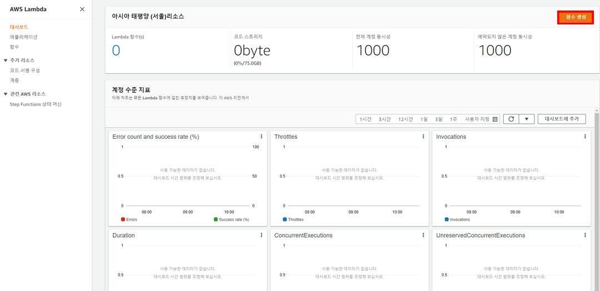The image size is (600, 291).
Task: Open the Duration chart options menu
Action: (261, 235)
